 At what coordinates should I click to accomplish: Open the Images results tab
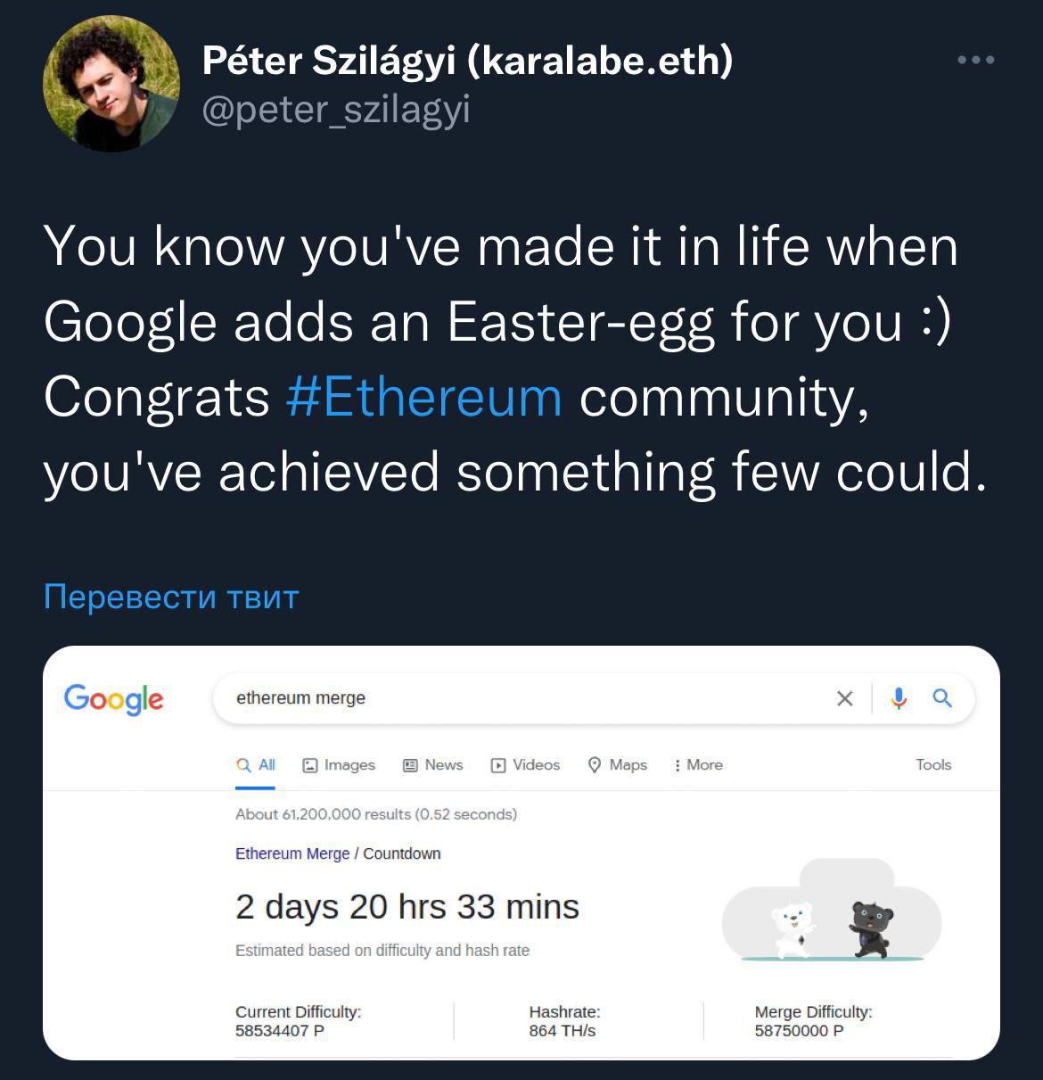[339, 765]
